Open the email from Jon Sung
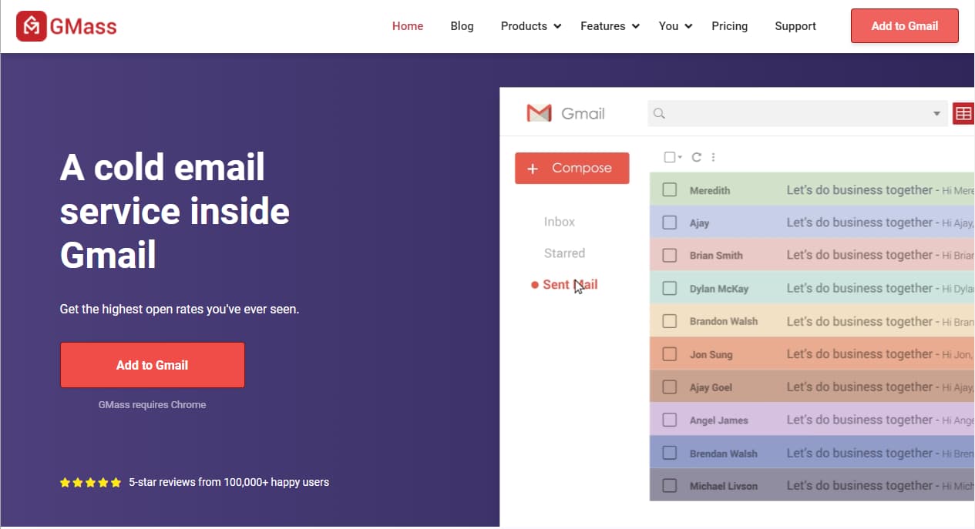Screen dimensions: 975x529 [812, 354]
